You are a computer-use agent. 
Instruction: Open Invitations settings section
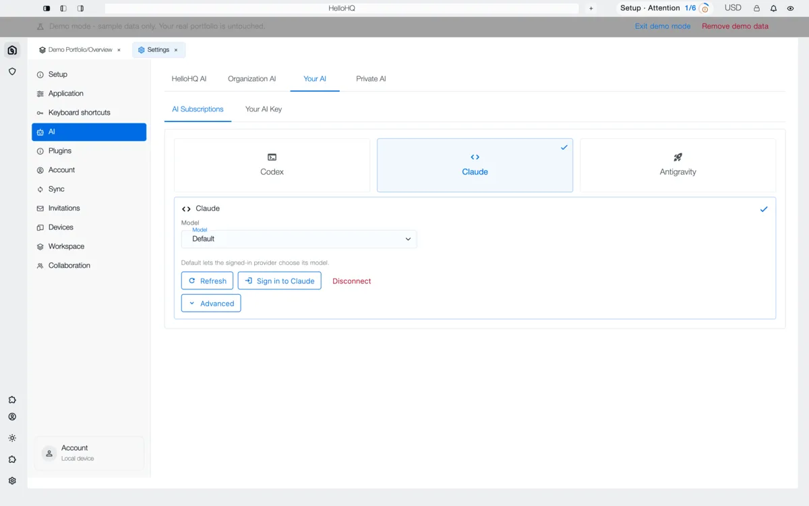89,208
